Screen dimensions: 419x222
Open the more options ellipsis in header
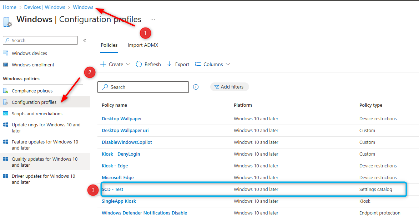pos(153,19)
